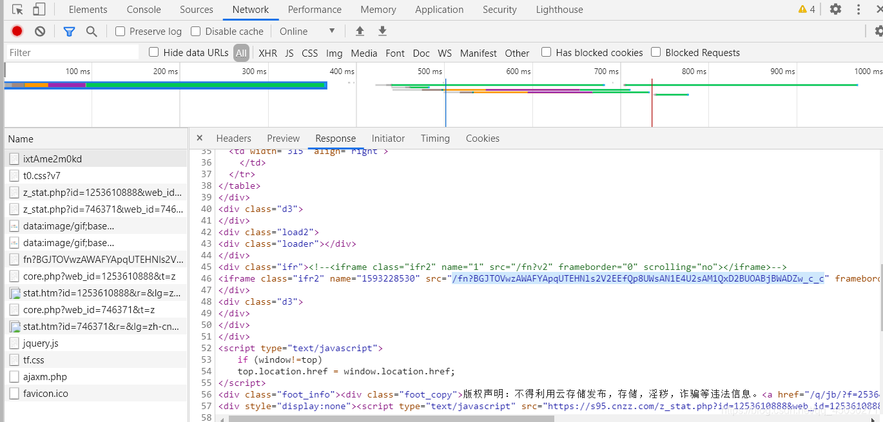Open the Cookies tab of the request
Viewport: 883px width, 422px height.
click(483, 139)
